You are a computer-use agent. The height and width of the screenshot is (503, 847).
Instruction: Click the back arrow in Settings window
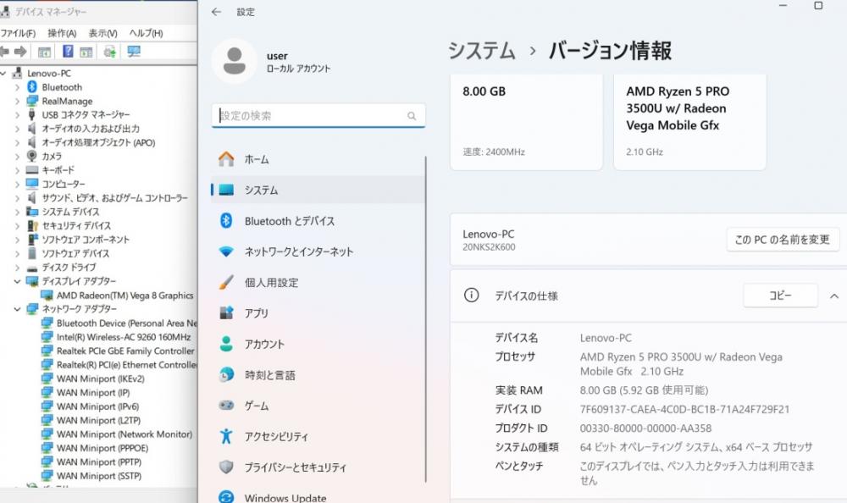point(217,12)
